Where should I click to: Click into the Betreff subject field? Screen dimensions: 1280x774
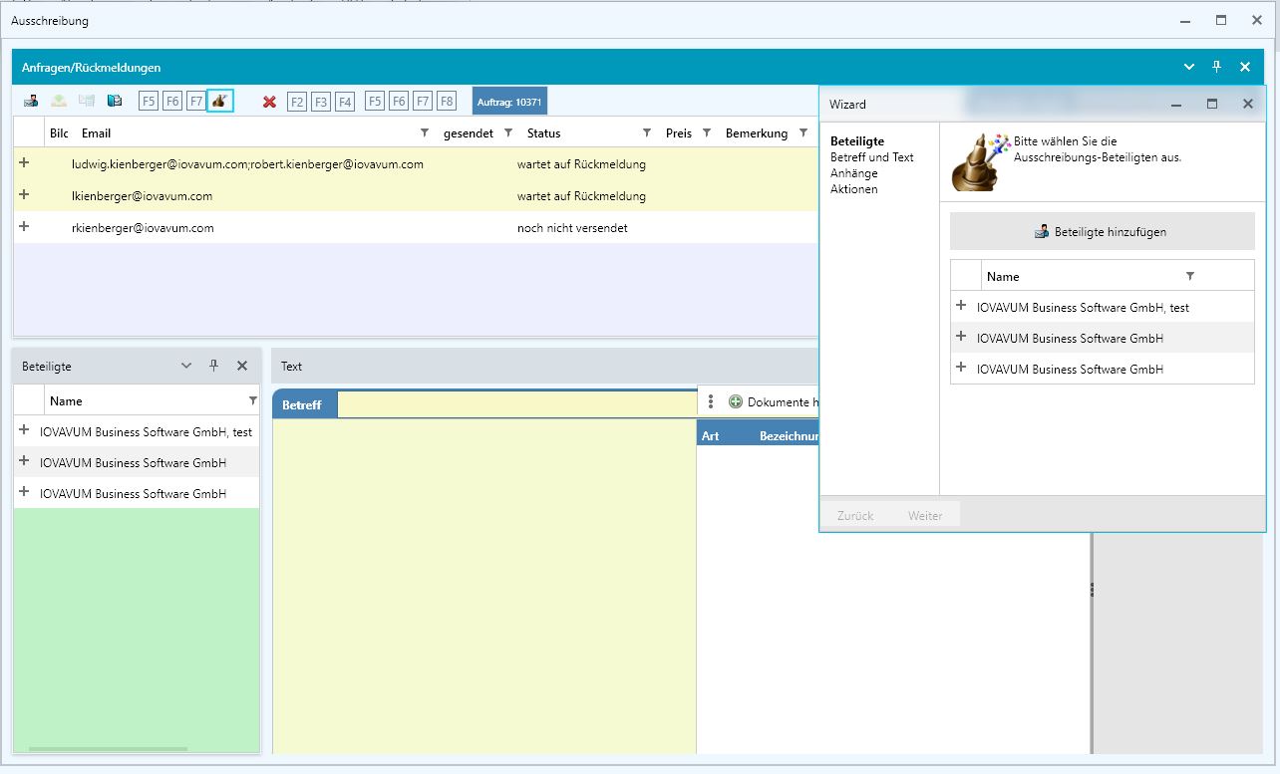coord(516,404)
